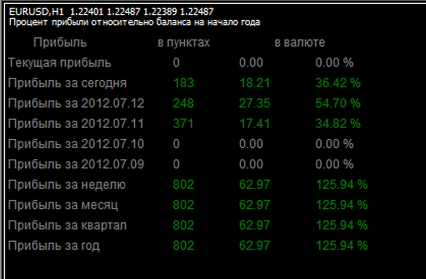Image resolution: width=426 pixels, height=279 pixels.
Task: Select the 'Текущая прибыль' row label
Action: [60, 63]
